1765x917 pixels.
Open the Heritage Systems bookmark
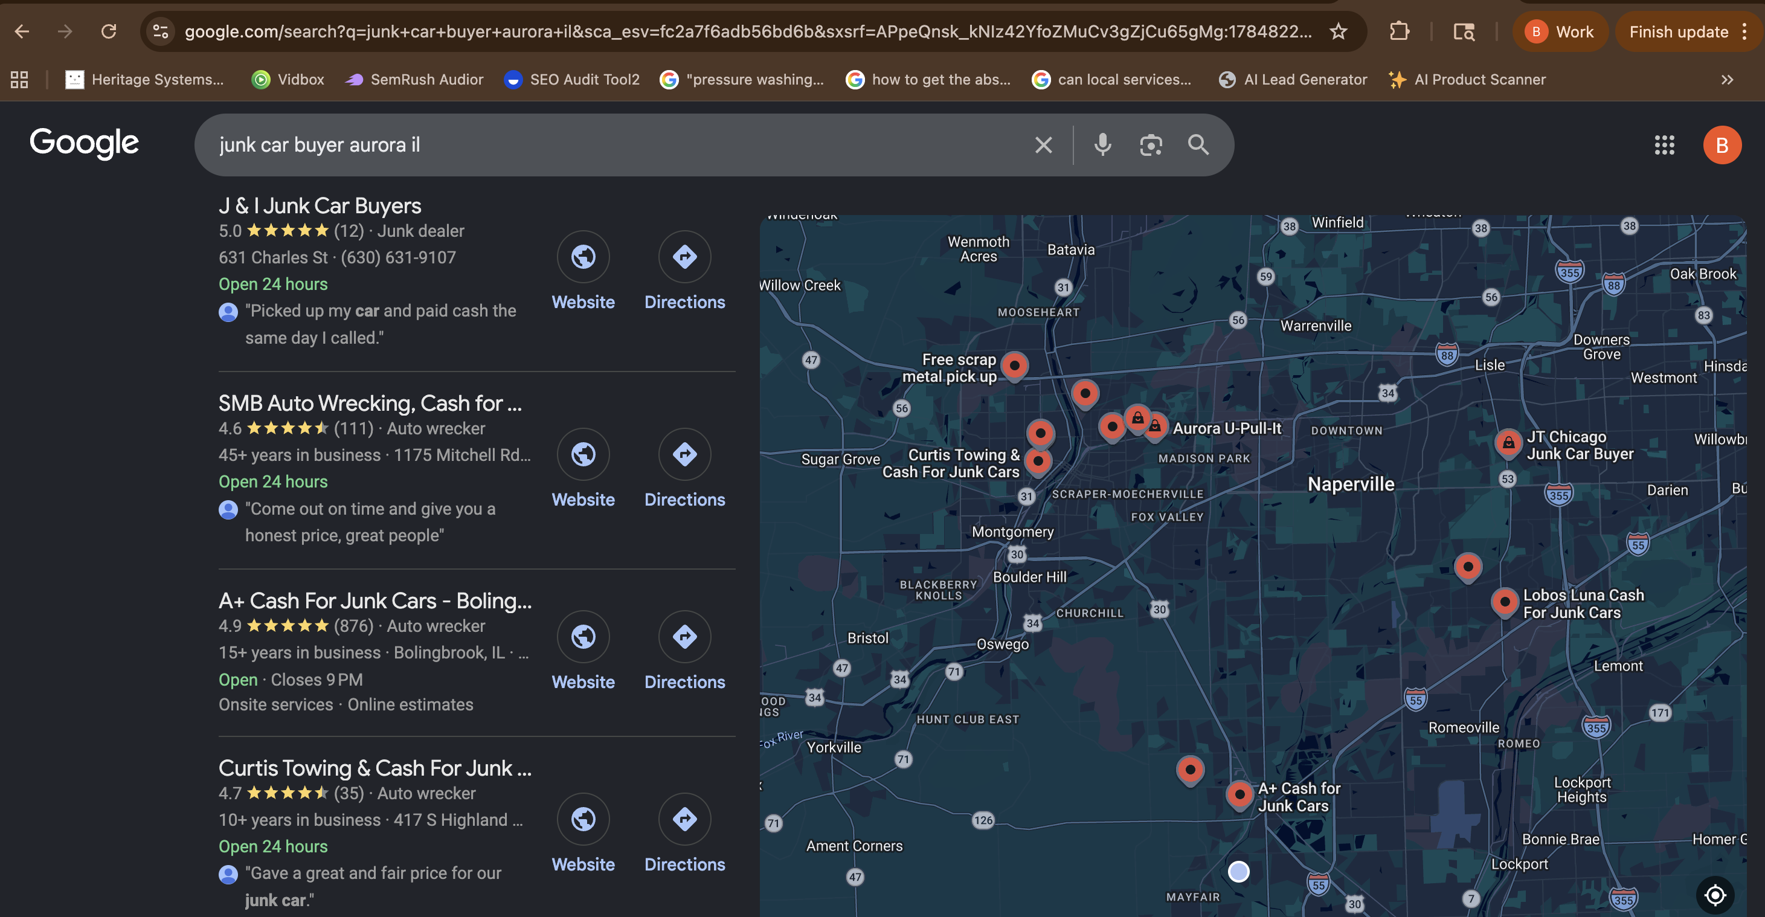pos(144,80)
